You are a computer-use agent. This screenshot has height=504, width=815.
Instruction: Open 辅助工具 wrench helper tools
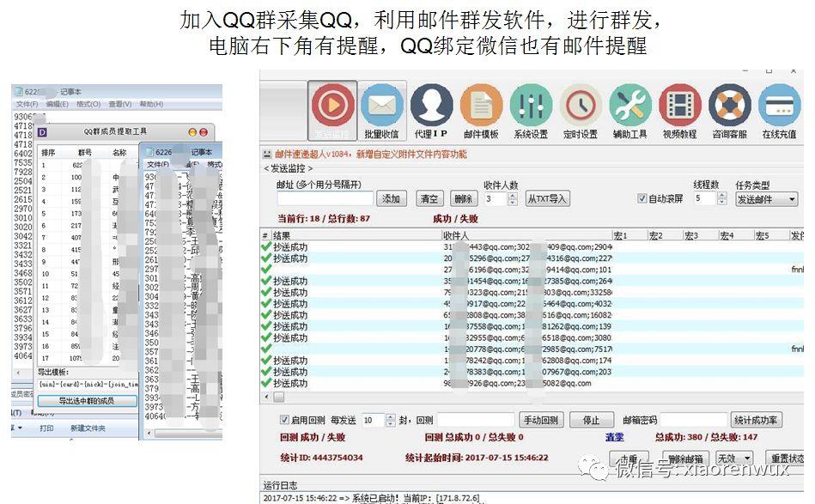(x=630, y=106)
